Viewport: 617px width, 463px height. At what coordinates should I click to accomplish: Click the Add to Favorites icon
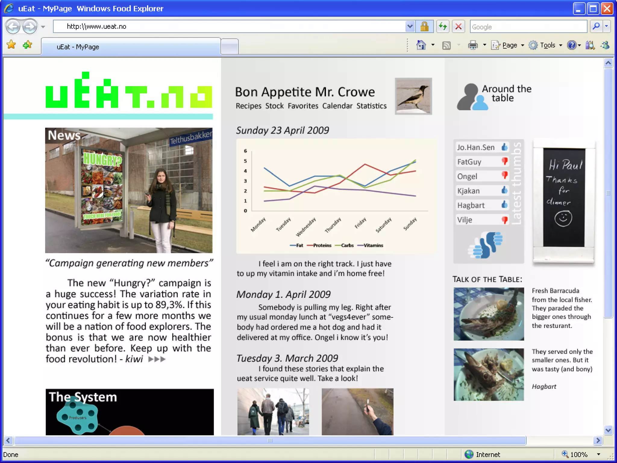click(x=27, y=45)
